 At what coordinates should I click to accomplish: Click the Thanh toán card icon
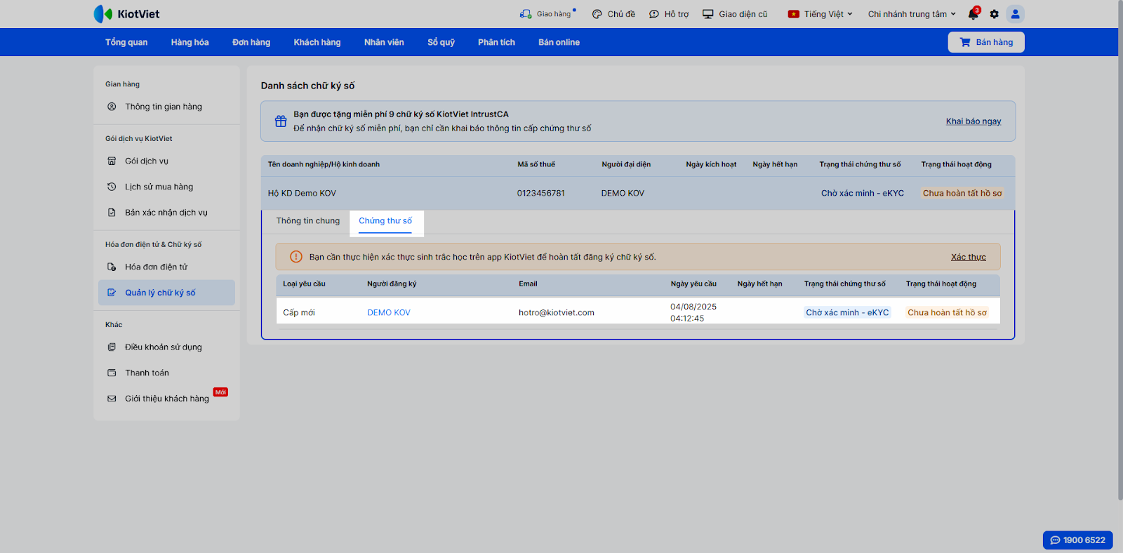[112, 373]
